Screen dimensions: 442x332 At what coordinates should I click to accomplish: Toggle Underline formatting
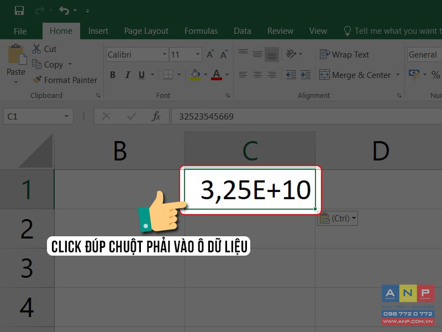(141, 75)
